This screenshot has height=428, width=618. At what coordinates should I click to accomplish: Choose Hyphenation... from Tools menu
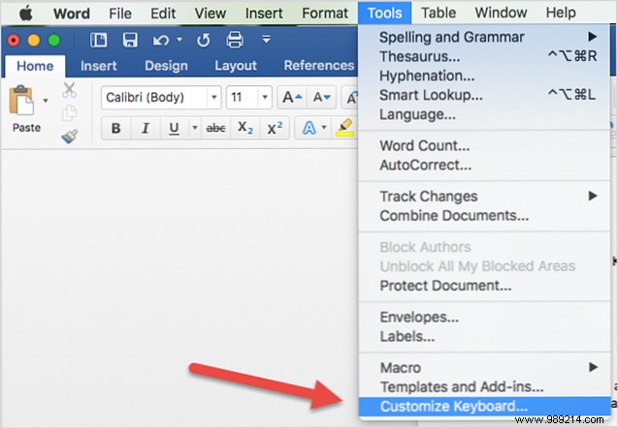tap(485, 76)
